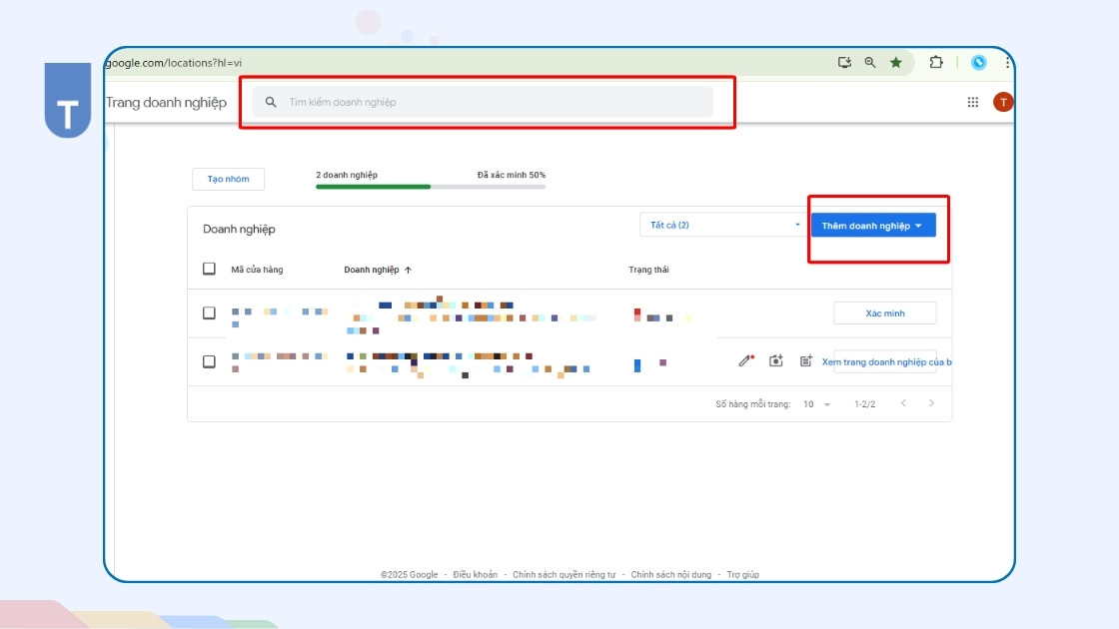Click the Đã xác minh 50% progress bar
This screenshot has height=629, width=1119.
coord(430,184)
